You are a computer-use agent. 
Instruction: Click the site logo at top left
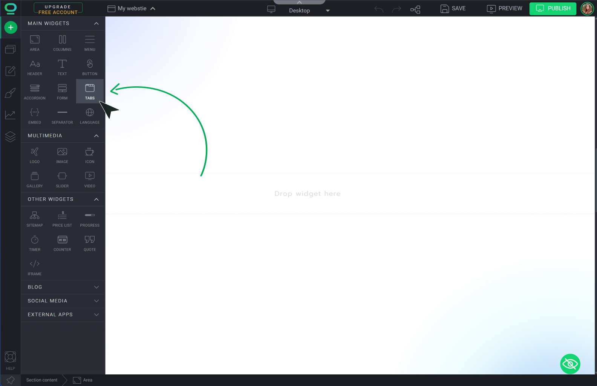(x=11, y=8)
